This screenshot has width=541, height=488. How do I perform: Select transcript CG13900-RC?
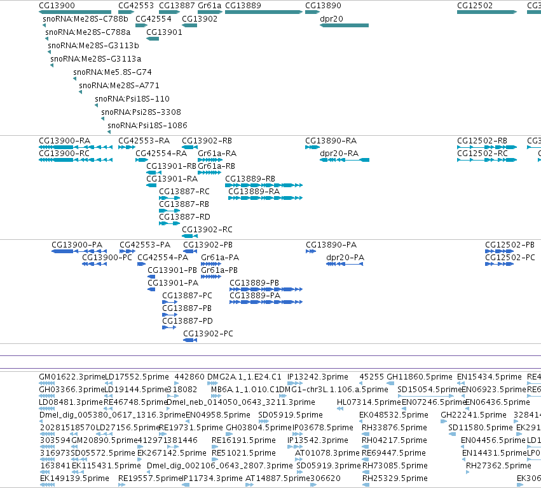point(76,160)
